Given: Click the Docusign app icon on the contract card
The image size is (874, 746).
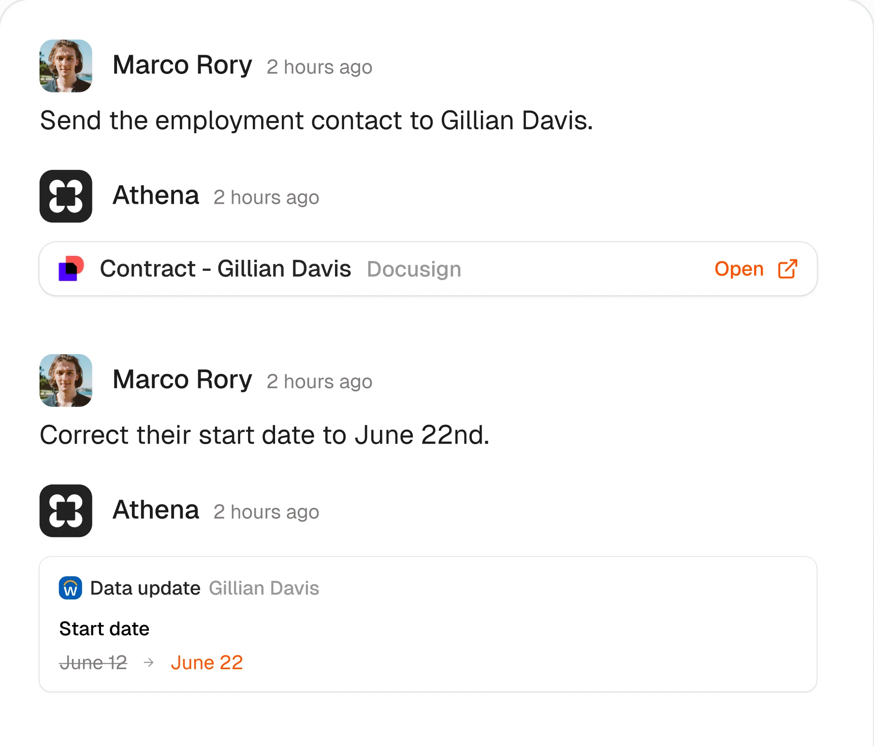Looking at the screenshot, I should coord(72,269).
